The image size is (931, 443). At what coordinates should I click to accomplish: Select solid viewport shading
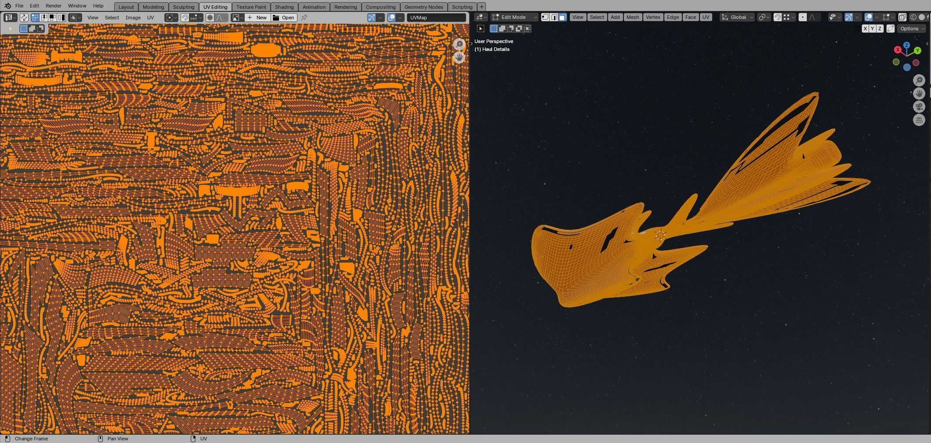[922, 17]
